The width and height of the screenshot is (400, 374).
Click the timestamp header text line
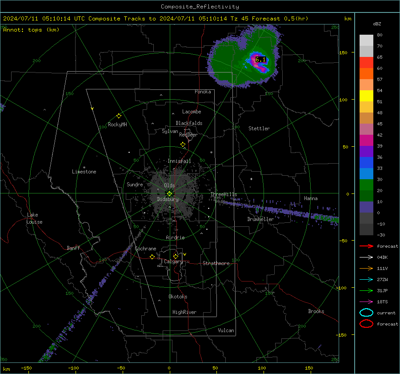point(156,19)
